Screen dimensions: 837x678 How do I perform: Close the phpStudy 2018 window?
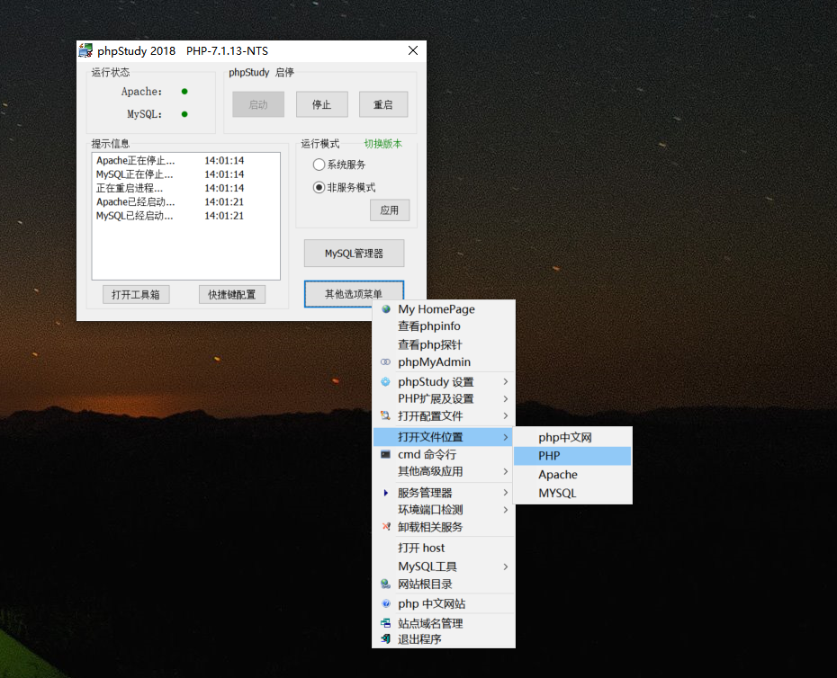[413, 50]
